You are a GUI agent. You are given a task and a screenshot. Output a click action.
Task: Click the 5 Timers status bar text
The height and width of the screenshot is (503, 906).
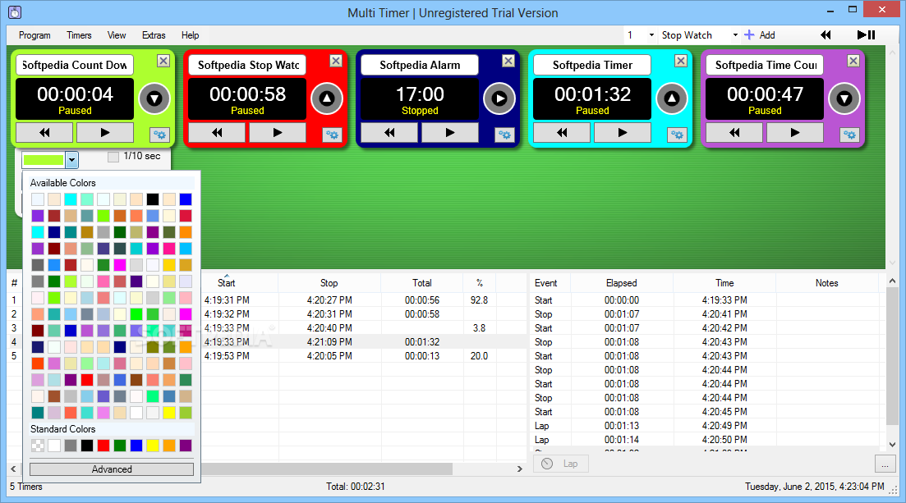[26, 487]
